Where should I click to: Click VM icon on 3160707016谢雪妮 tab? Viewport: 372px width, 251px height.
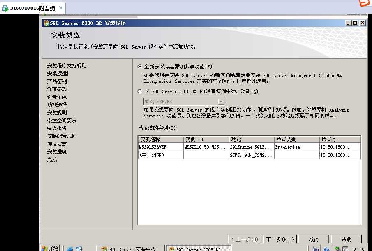(5, 9)
